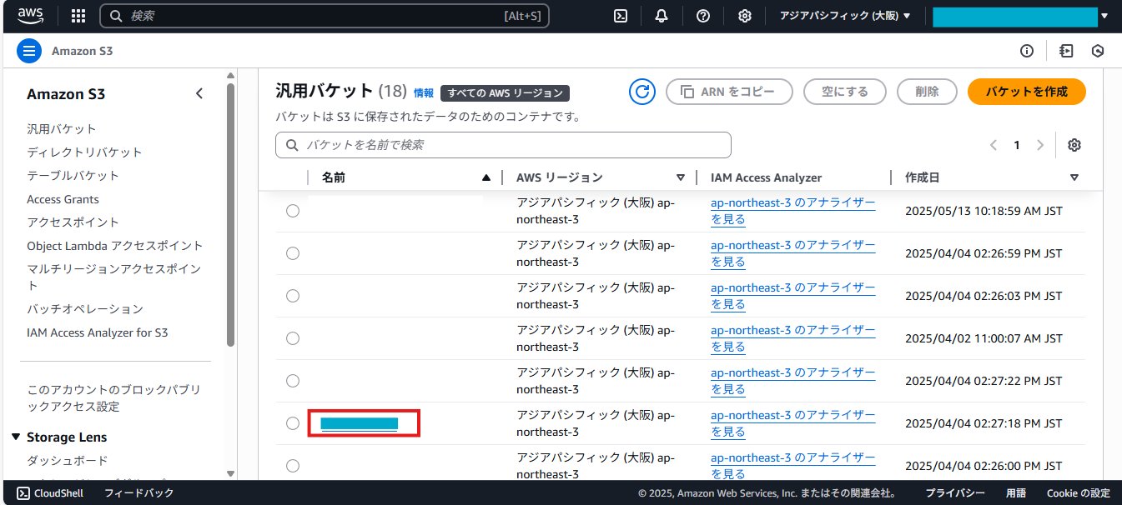Click 削除 button

[x=927, y=92]
